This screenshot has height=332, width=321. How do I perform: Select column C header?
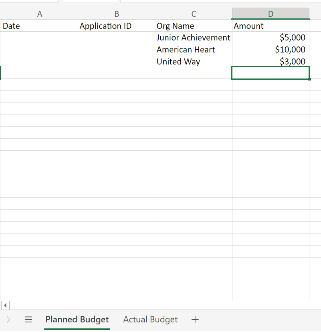[x=194, y=14]
